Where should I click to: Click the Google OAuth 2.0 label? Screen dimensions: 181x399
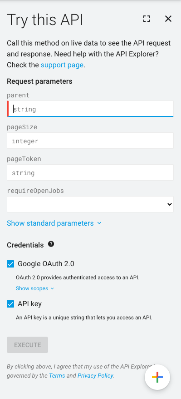46,264
